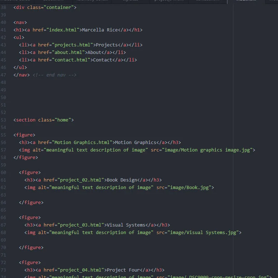Click line number 69 in the gutter

(x=3, y=240)
